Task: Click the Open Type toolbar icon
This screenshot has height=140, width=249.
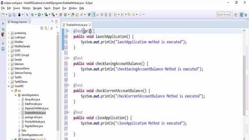Action: point(73,15)
